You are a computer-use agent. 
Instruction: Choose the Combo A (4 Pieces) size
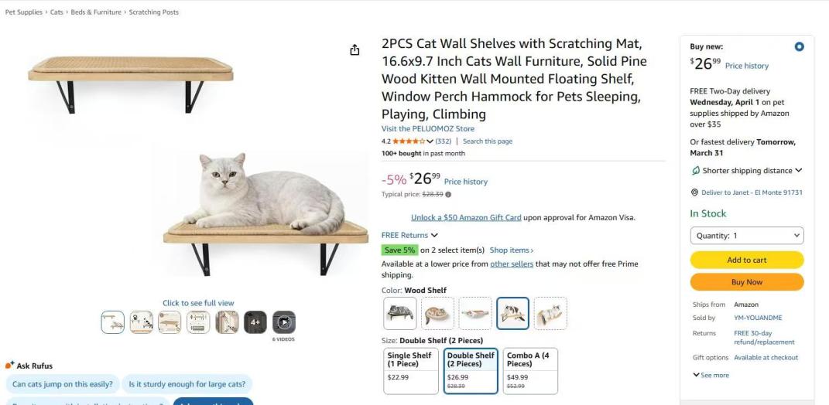(x=530, y=370)
